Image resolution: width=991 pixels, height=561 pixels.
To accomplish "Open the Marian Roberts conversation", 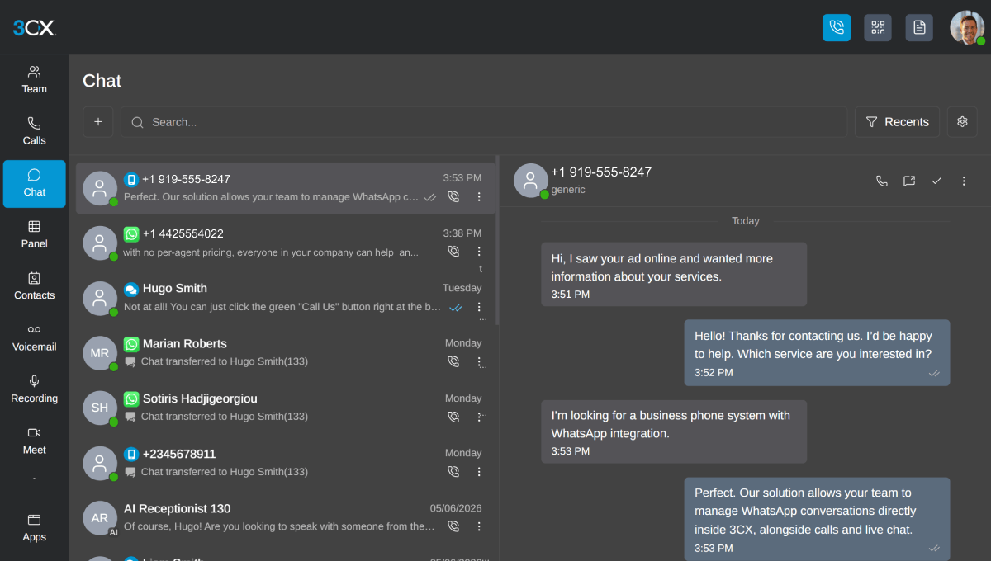I will coord(286,353).
